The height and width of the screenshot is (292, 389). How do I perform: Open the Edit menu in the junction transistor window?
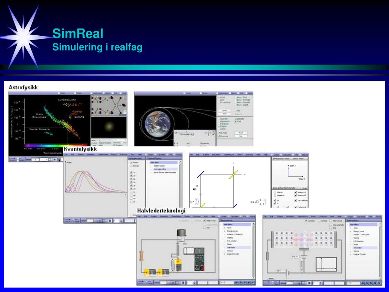(x=272, y=216)
